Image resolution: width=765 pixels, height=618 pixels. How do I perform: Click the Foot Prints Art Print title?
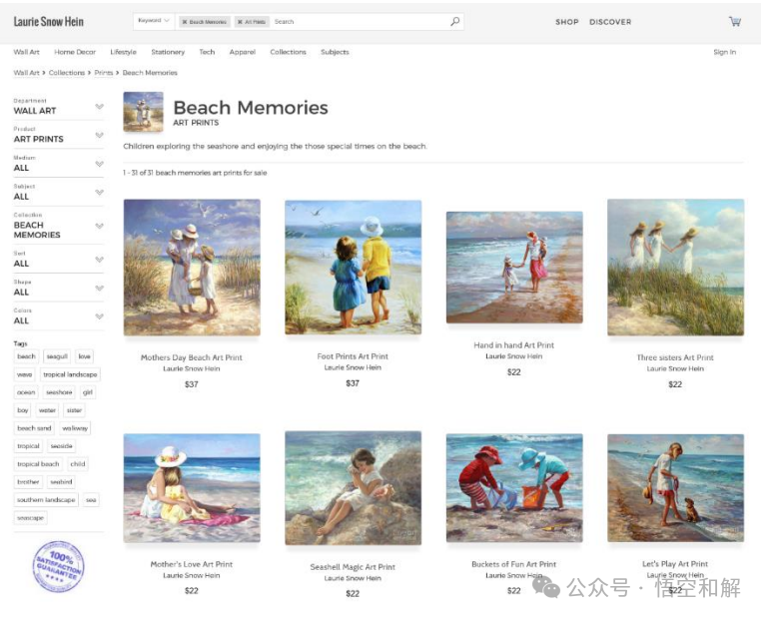[x=353, y=356]
